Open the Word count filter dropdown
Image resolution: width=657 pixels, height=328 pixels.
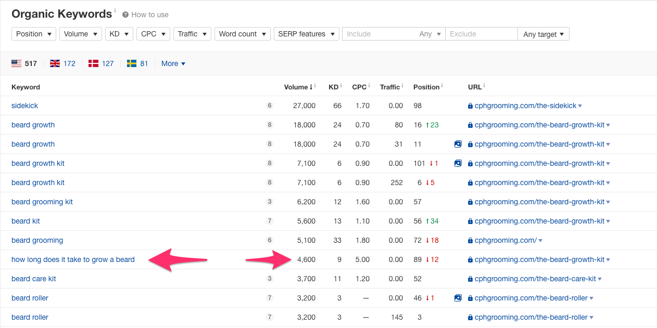[243, 34]
